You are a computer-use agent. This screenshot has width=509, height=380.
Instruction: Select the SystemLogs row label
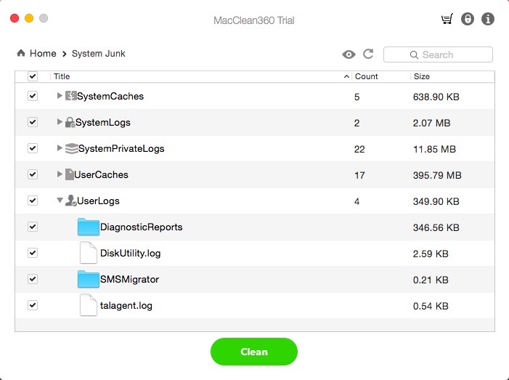click(103, 123)
